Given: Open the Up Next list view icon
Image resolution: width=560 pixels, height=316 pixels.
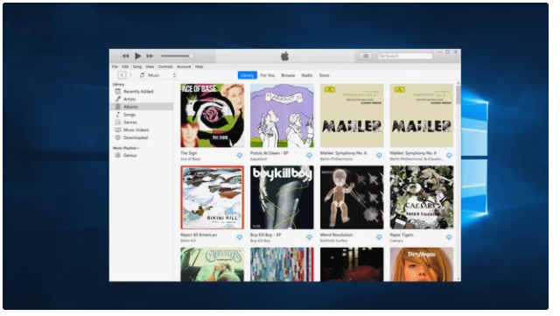Looking at the screenshot, I should tap(366, 56).
